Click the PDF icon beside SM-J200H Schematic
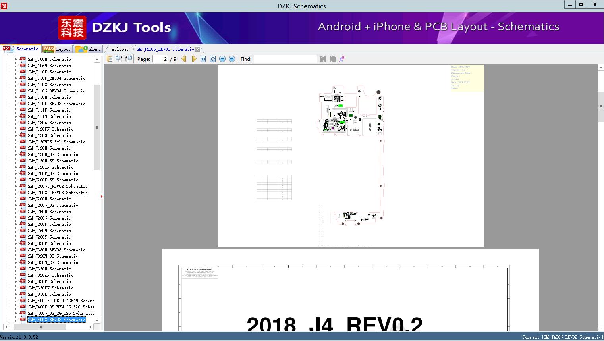 click(23, 199)
